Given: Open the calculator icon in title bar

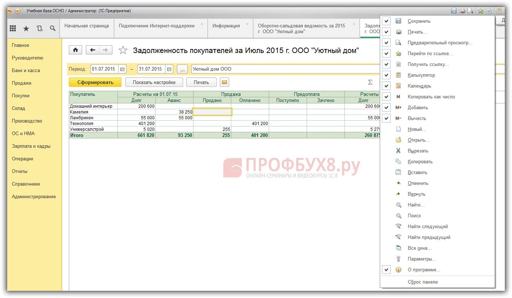Looking at the screenshot, I should coord(499,11).
